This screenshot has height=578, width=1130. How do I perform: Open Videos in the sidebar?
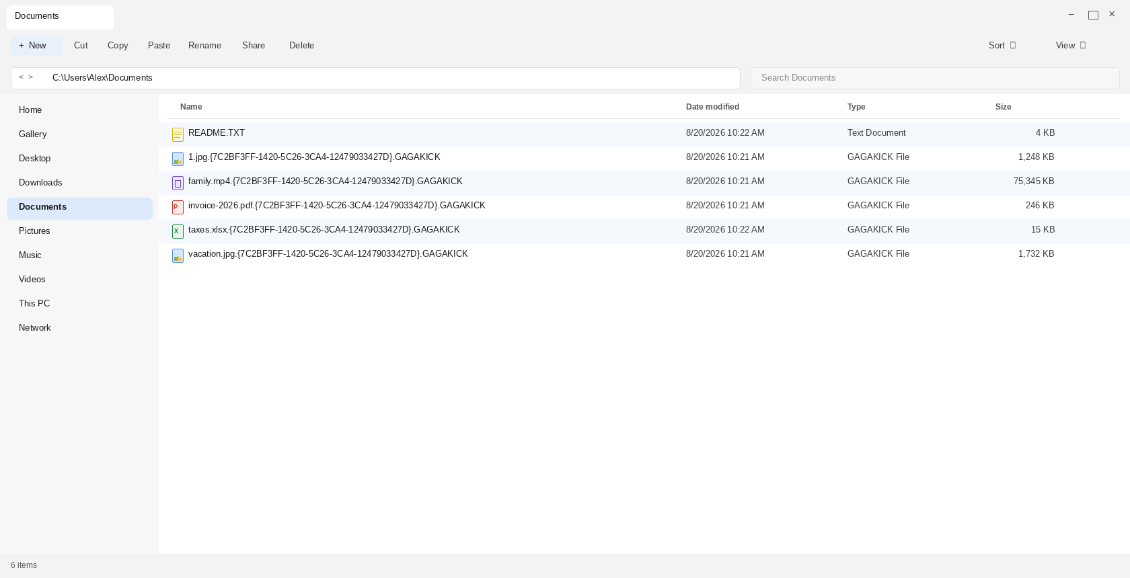click(x=79, y=280)
